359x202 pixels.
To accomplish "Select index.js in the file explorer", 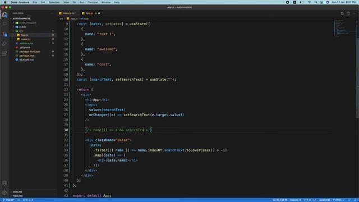I will click(25, 39).
